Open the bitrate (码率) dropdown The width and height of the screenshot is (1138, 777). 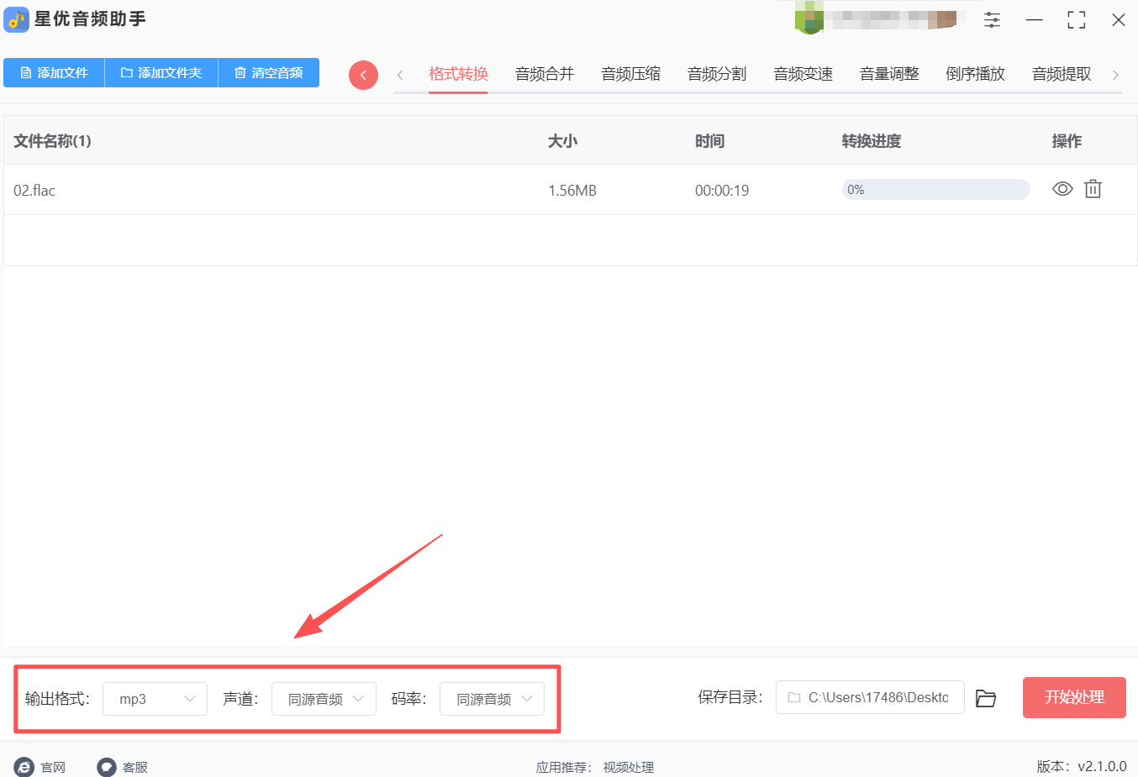point(492,699)
